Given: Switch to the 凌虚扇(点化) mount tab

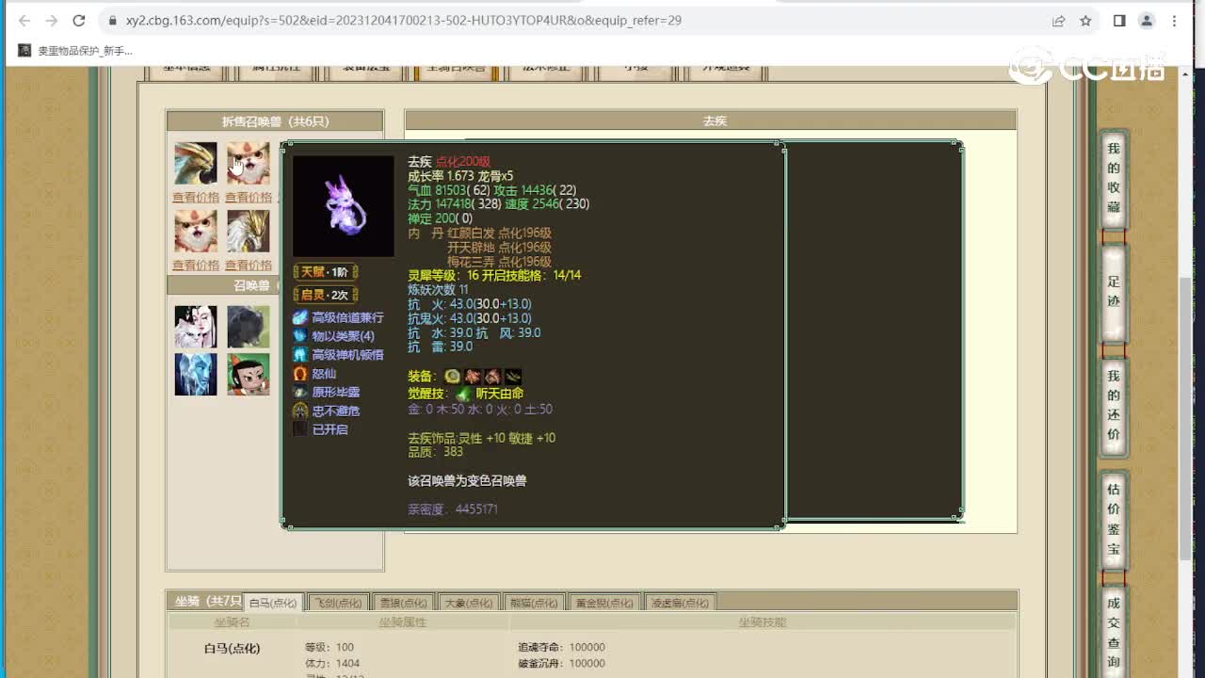Looking at the screenshot, I should [681, 603].
